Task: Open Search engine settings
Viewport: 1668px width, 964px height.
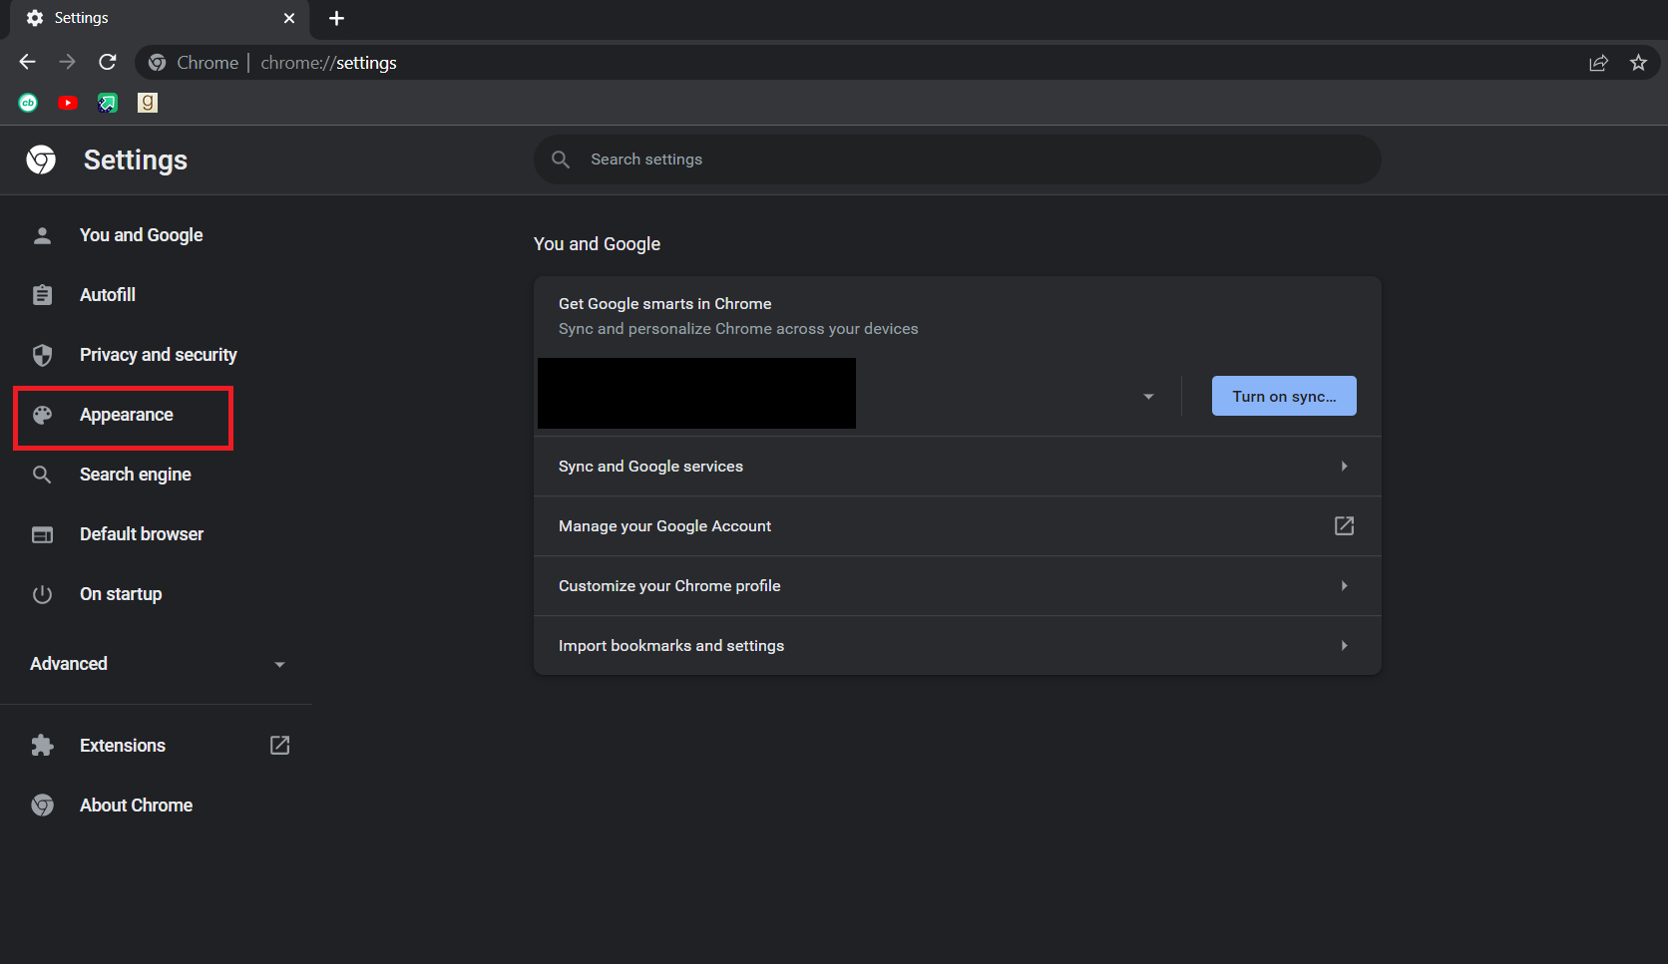Action: point(135,475)
